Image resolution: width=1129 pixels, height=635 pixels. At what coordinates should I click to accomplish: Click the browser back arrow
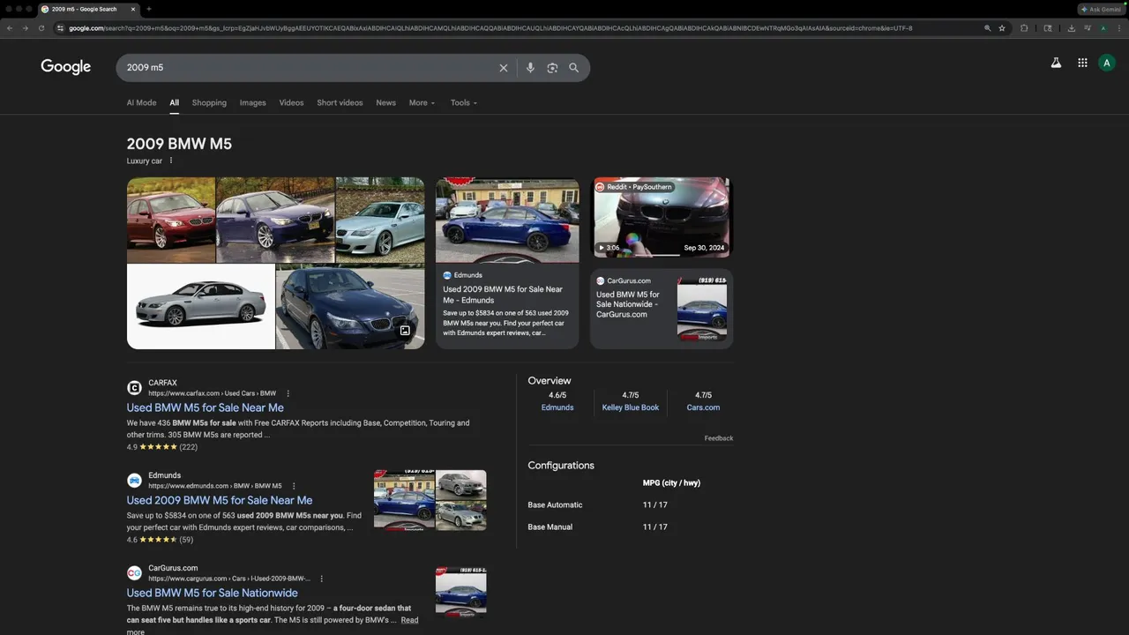pyautogui.click(x=10, y=28)
